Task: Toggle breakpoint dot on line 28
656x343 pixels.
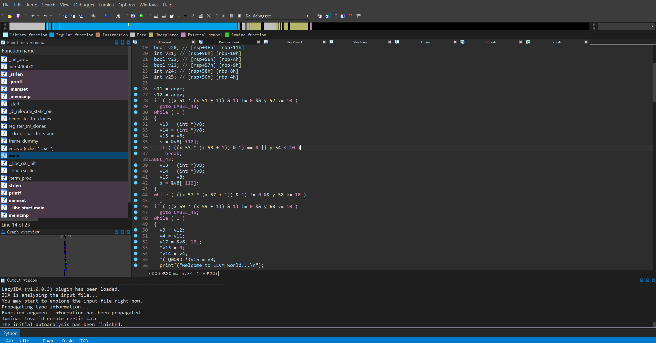Action: click(136, 100)
